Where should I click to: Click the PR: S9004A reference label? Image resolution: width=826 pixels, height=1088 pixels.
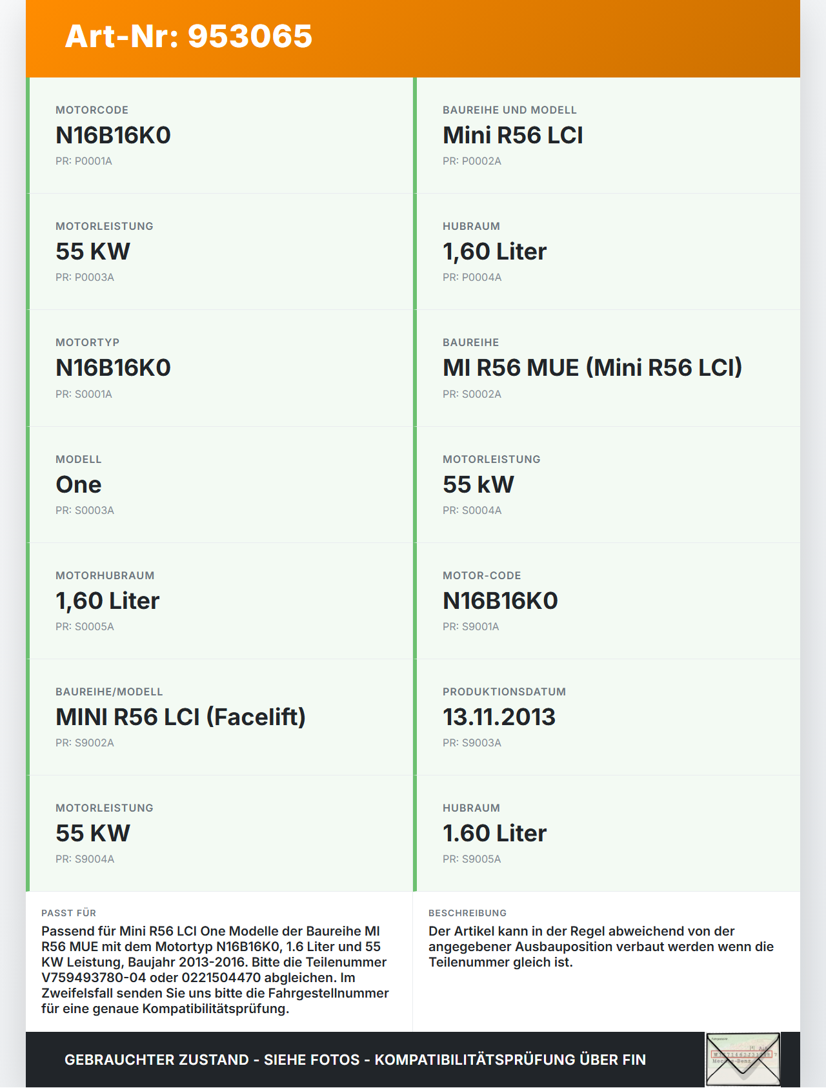tap(85, 859)
